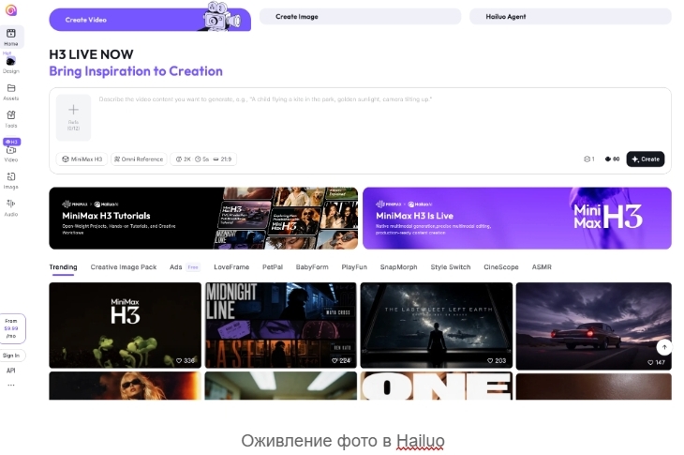
Task: Select the LoveFrame tab
Action: (x=231, y=266)
